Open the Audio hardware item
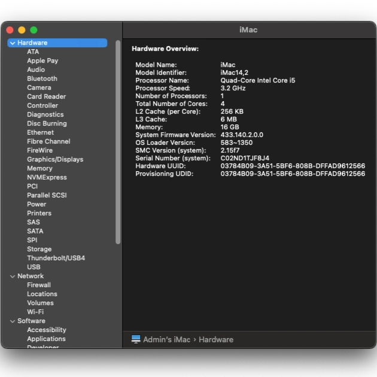 [36, 69]
